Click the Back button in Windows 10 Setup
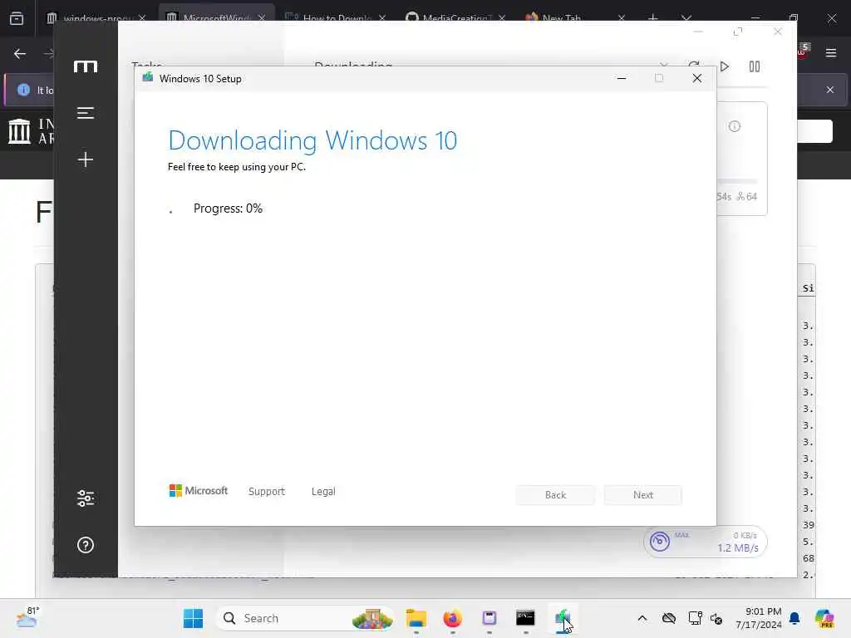Viewport: 851px width, 638px height. [555, 495]
